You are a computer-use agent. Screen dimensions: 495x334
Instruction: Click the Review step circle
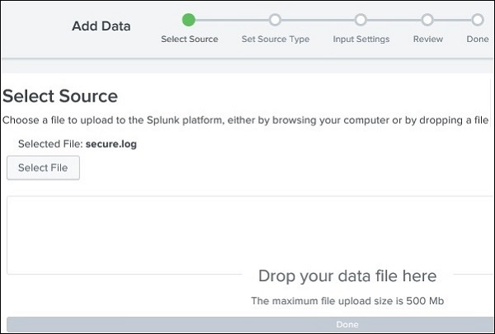click(427, 19)
